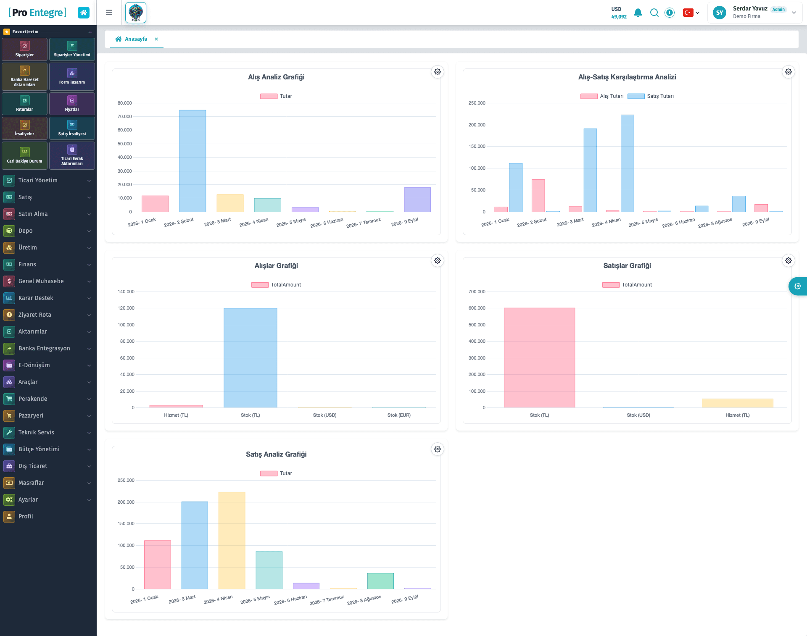Open settings gear of Satışlar Grafiği
The image size is (807, 636).
789,260
